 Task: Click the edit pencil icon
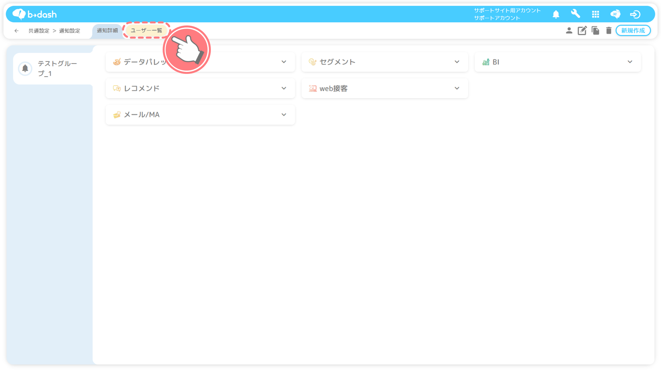click(x=582, y=31)
